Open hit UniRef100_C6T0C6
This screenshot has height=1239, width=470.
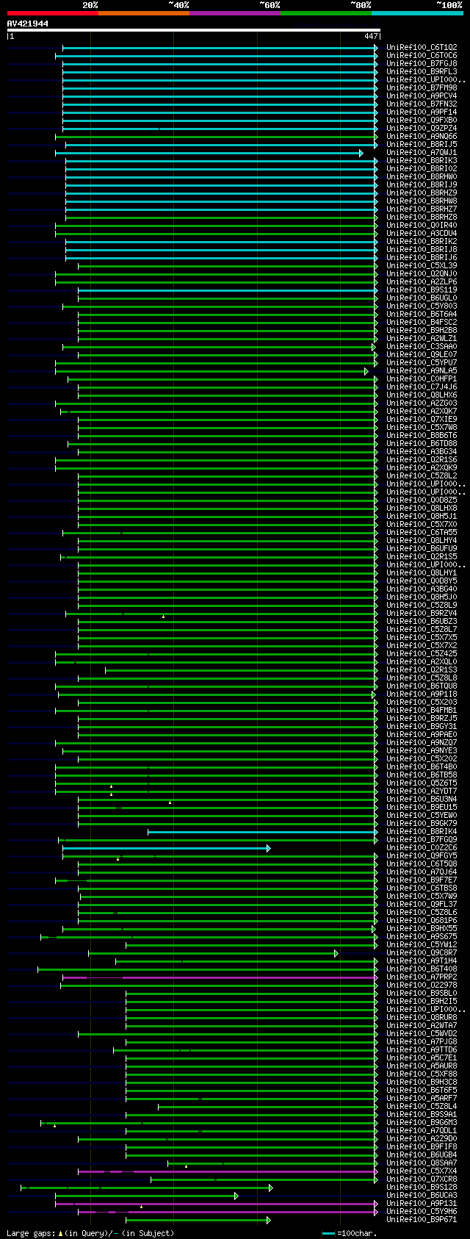[x=422, y=55]
